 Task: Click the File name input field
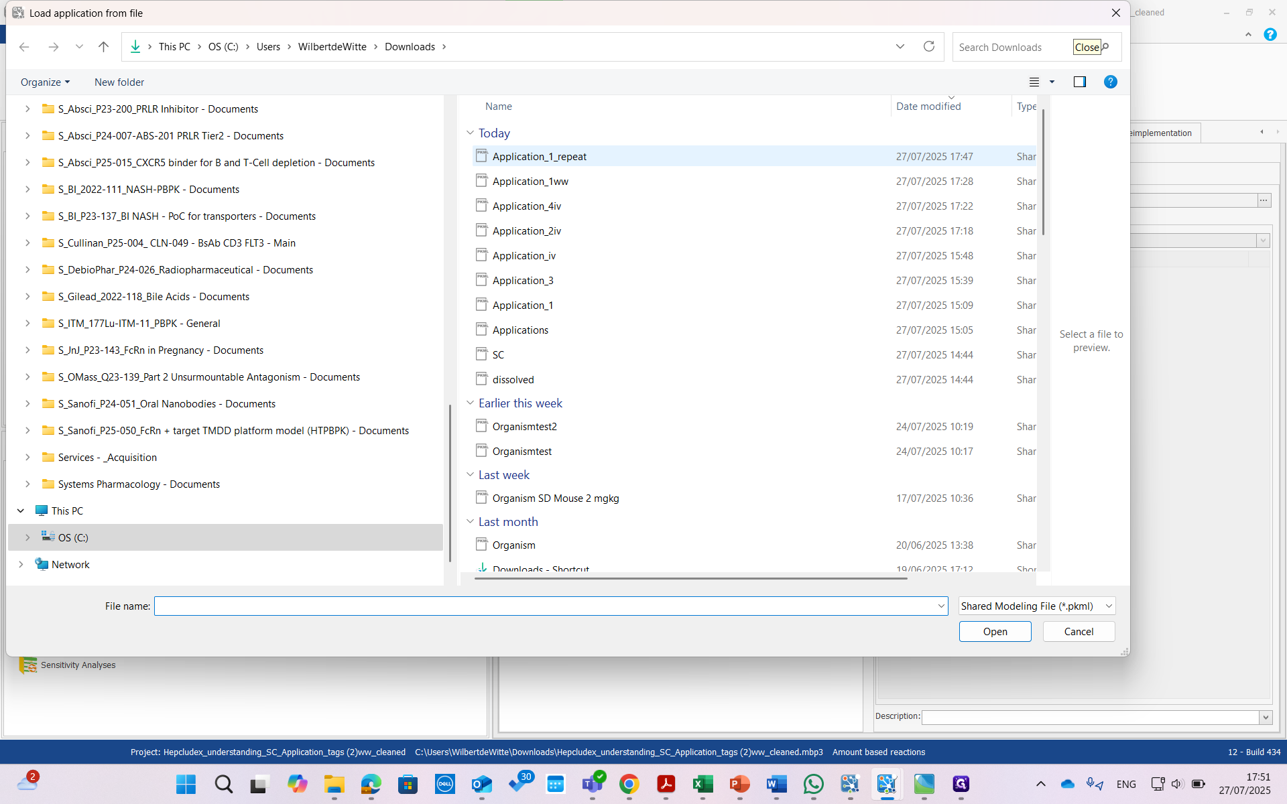546,606
